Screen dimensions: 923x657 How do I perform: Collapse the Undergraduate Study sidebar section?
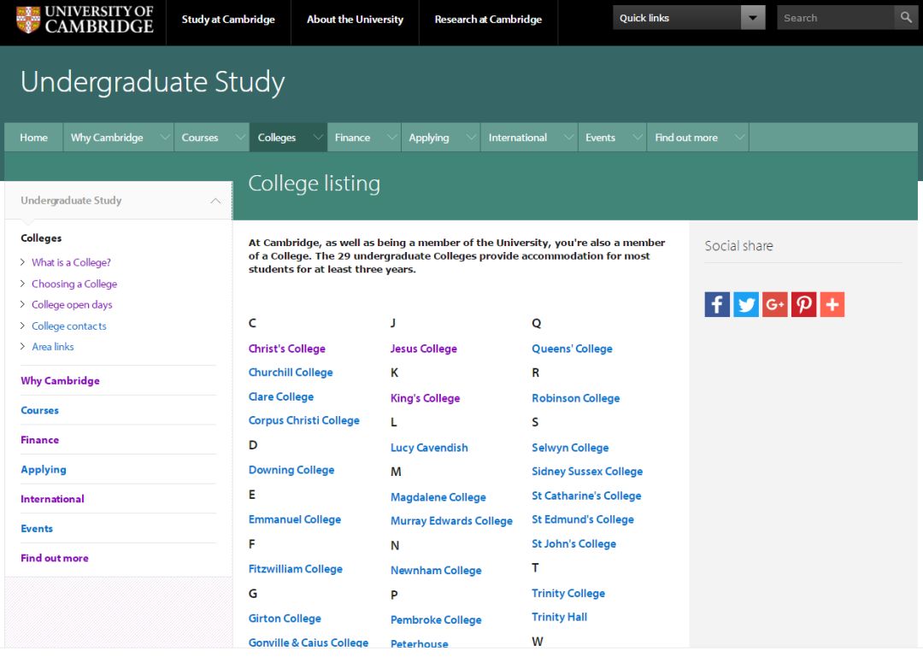(x=215, y=201)
